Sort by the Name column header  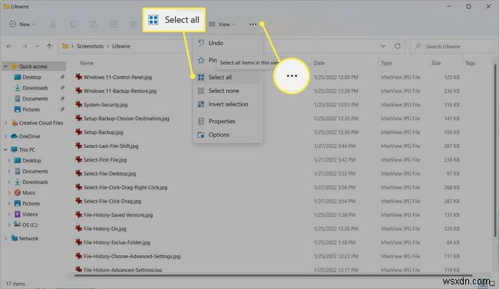(87, 63)
